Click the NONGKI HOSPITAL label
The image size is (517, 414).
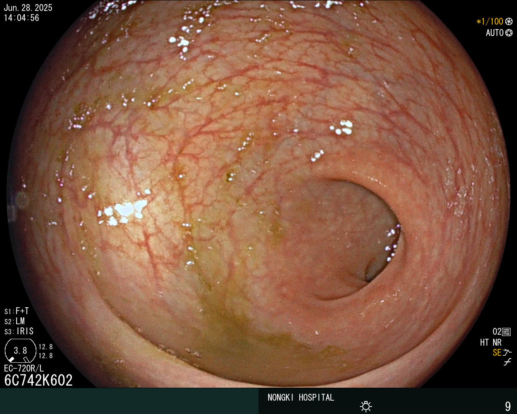point(301,397)
